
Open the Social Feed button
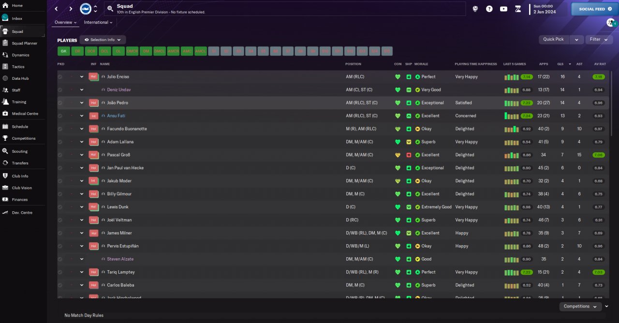click(x=594, y=9)
